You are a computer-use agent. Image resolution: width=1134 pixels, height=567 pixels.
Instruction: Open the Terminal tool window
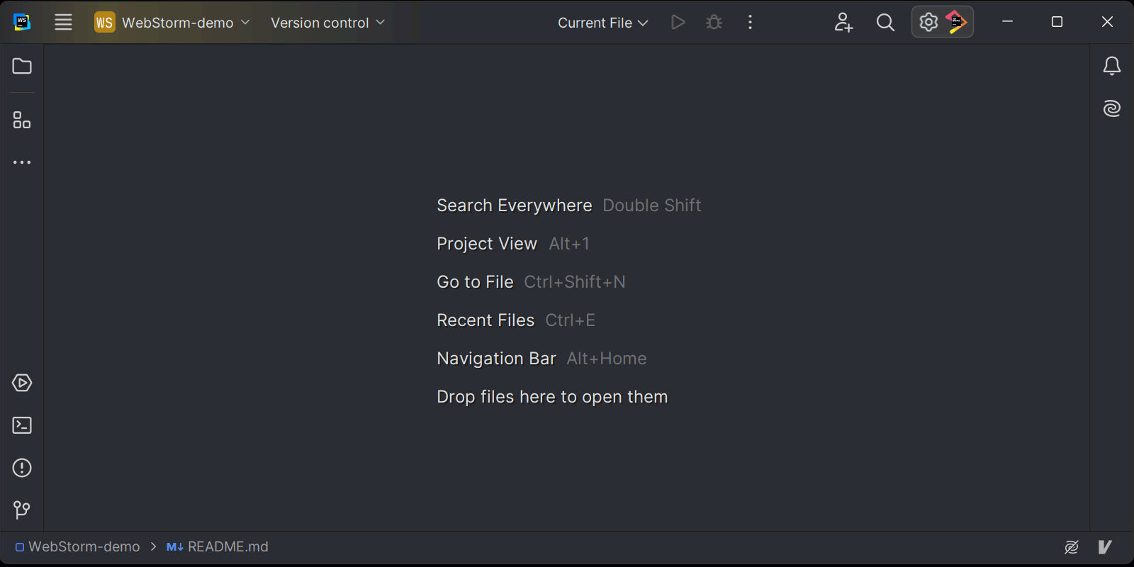pos(21,425)
